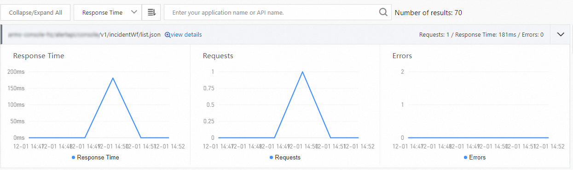Click the Response Time legend item
This screenshot has width=573, height=170.
click(95, 158)
